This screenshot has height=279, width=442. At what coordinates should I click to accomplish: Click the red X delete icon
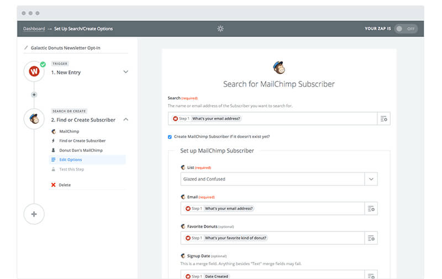click(53, 185)
